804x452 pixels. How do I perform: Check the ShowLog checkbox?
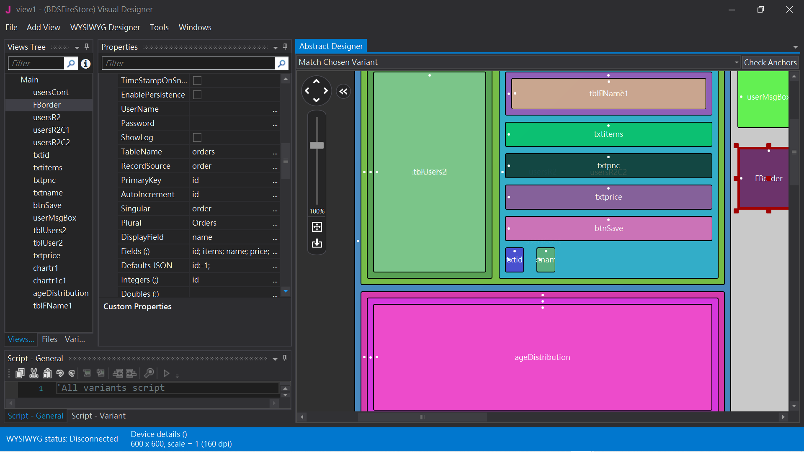pyautogui.click(x=197, y=138)
